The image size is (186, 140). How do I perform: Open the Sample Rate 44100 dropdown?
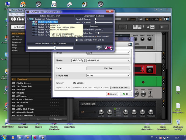[x=108, y=76]
